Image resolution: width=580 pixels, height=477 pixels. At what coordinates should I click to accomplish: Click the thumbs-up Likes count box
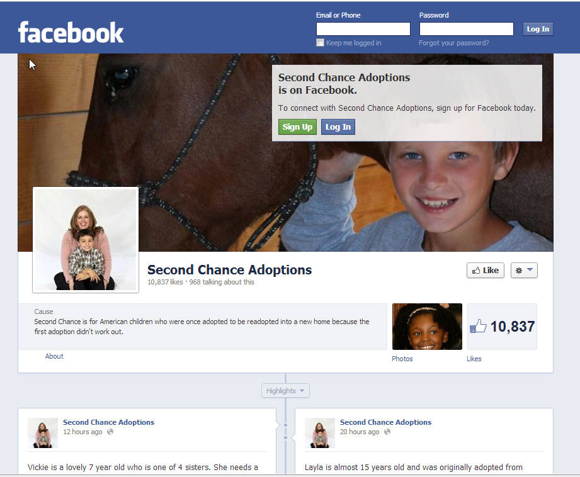[x=502, y=327]
